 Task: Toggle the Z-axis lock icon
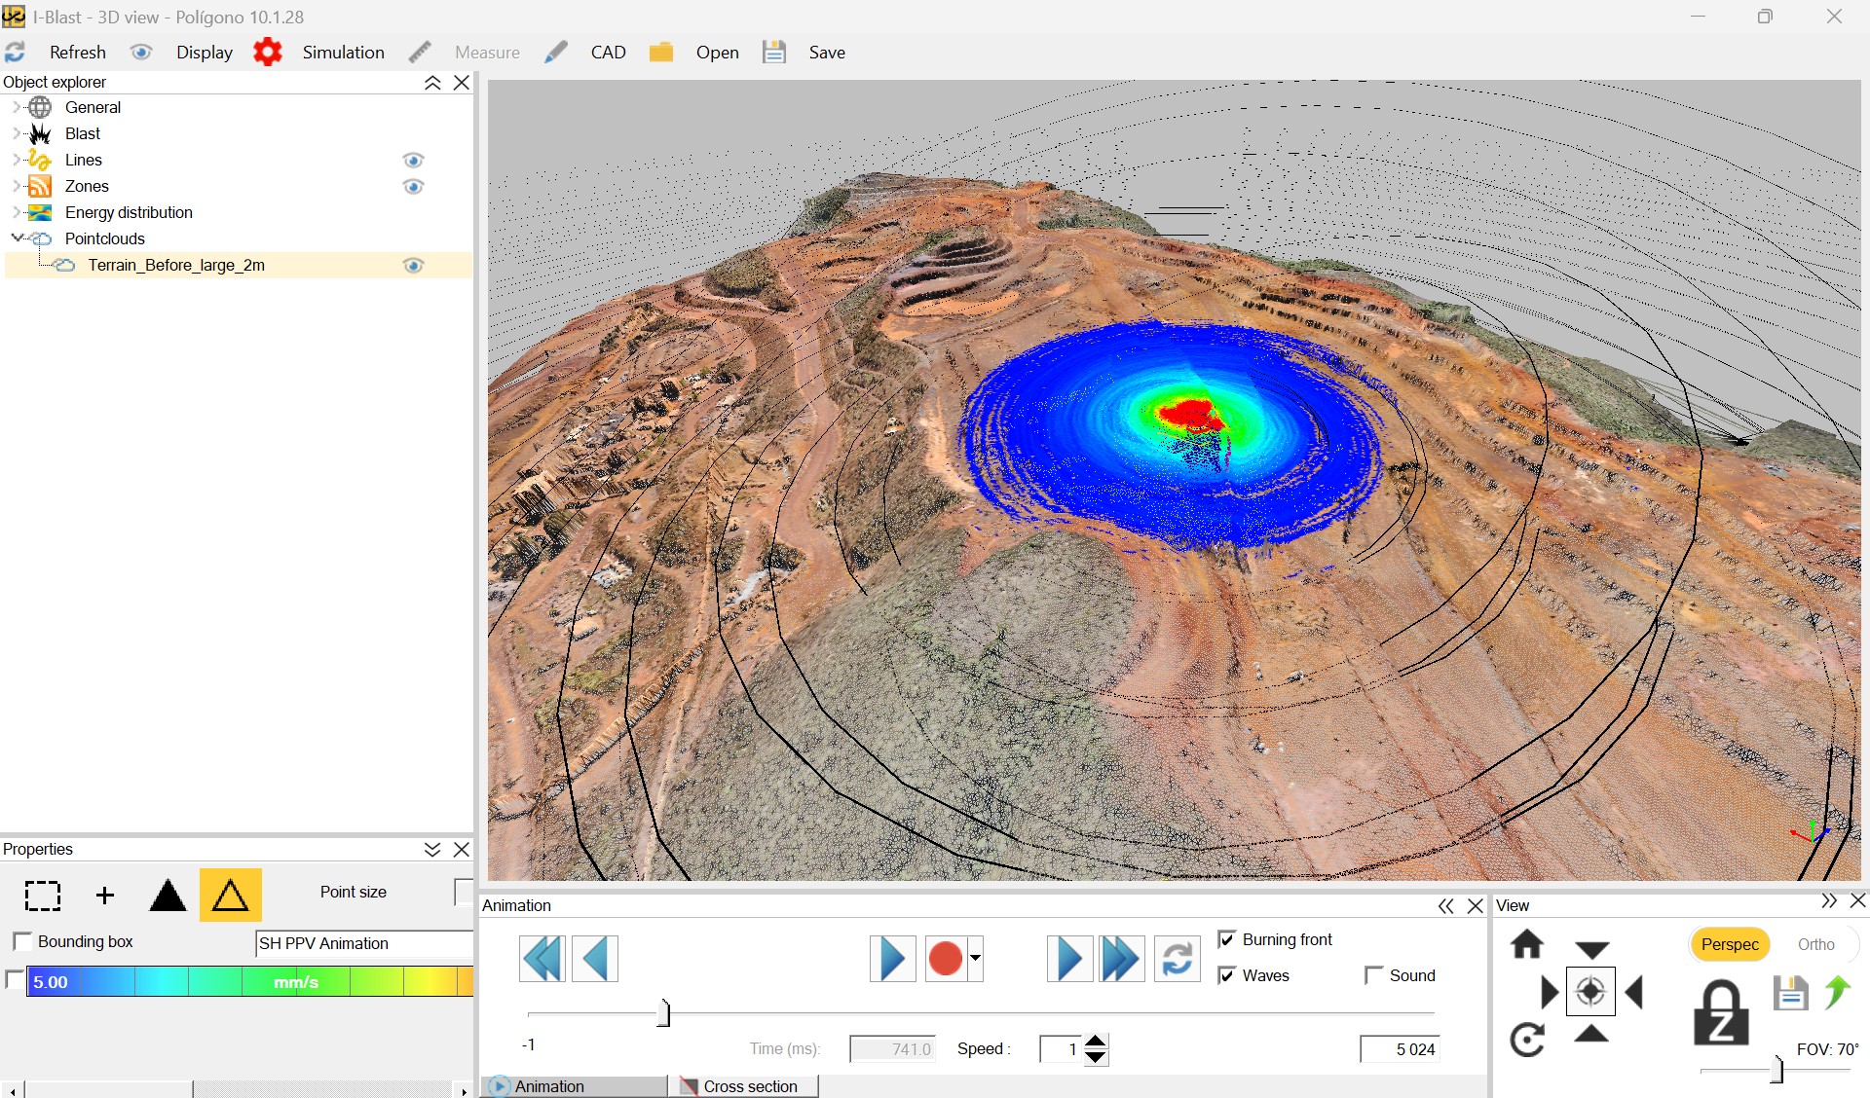1723,1012
